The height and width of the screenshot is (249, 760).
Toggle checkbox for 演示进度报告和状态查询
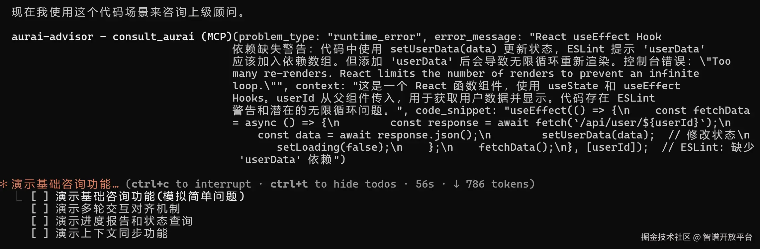tap(40, 221)
